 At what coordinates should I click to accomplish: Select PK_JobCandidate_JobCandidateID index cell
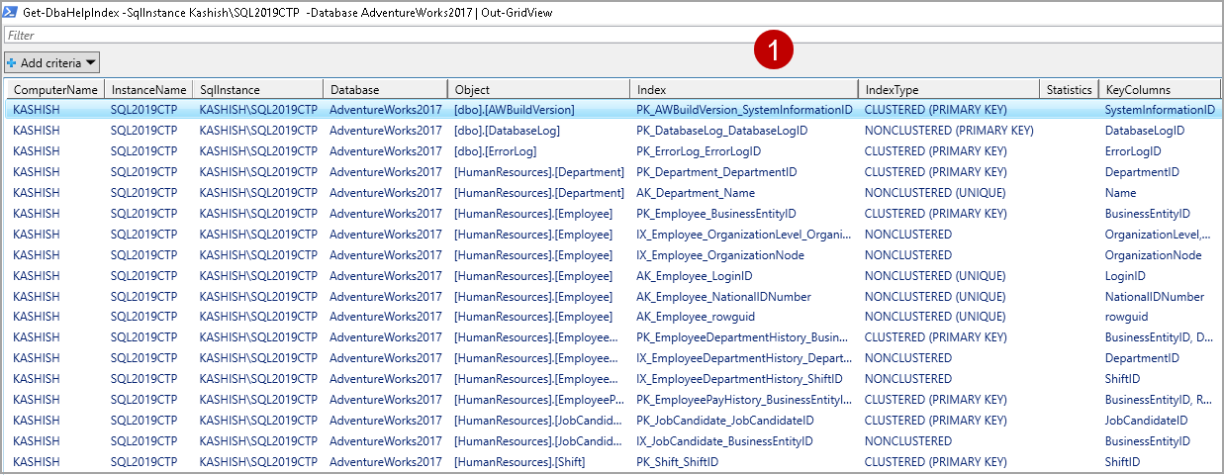(x=725, y=421)
